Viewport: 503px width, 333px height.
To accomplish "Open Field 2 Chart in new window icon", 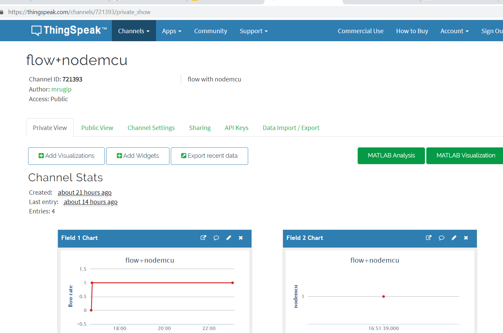I will tap(429, 238).
